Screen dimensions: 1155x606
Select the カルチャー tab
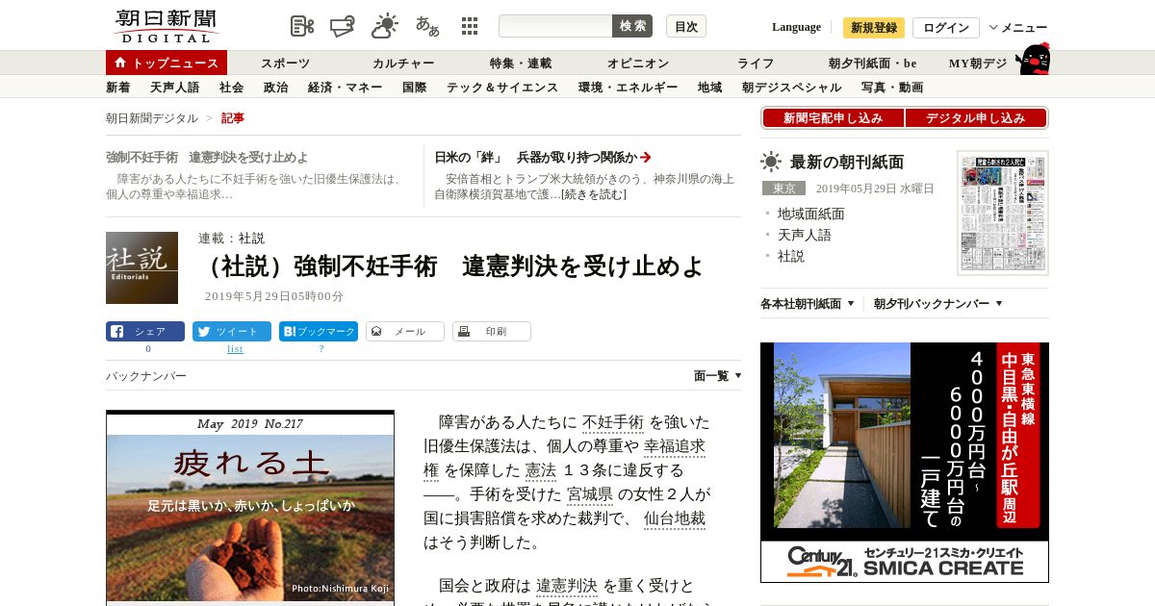coord(403,63)
